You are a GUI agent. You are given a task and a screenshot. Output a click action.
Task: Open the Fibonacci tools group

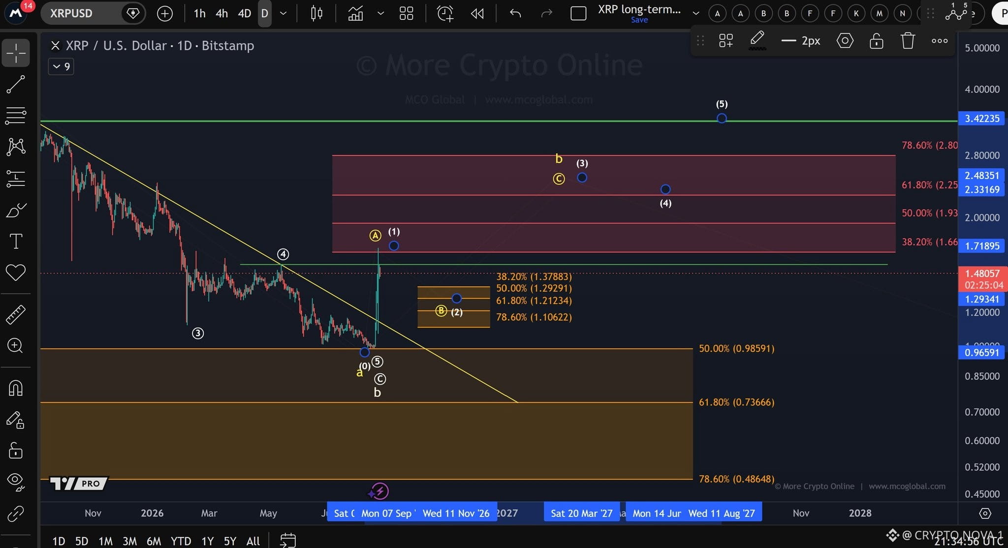[x=16, y=116]
